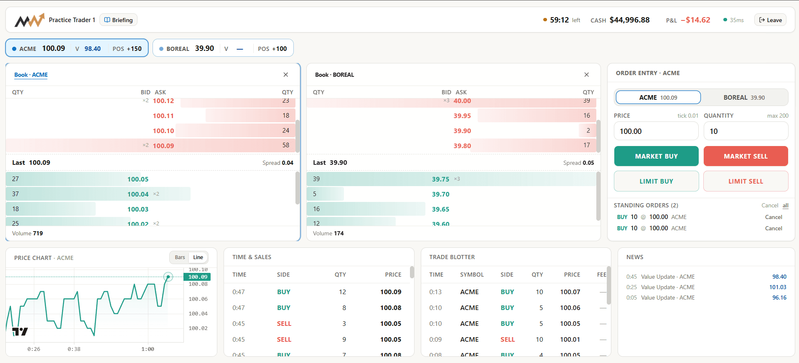Cancel the first BUY 10 @ 100.00 order
This screenshot has height=363, width=799.
click(x=774, y=217)
